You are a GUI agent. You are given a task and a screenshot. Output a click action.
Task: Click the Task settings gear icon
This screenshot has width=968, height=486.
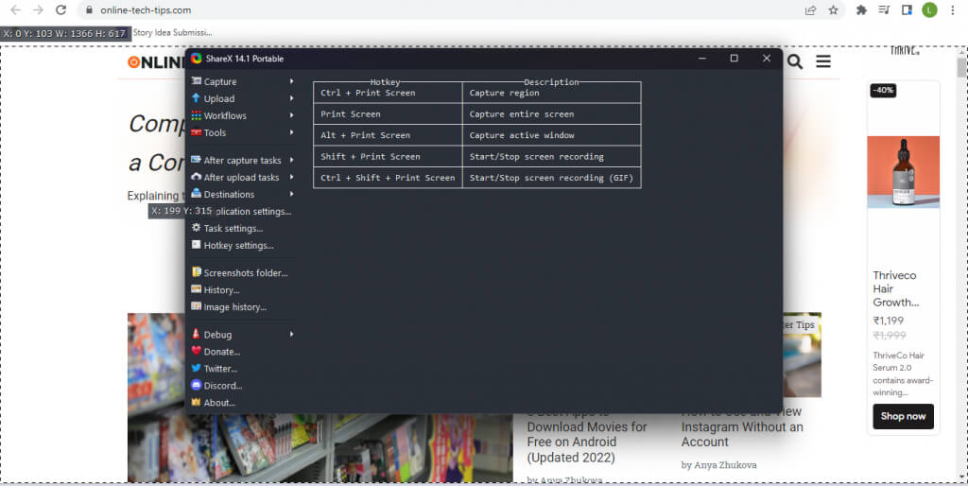click(x=197, y=228)
